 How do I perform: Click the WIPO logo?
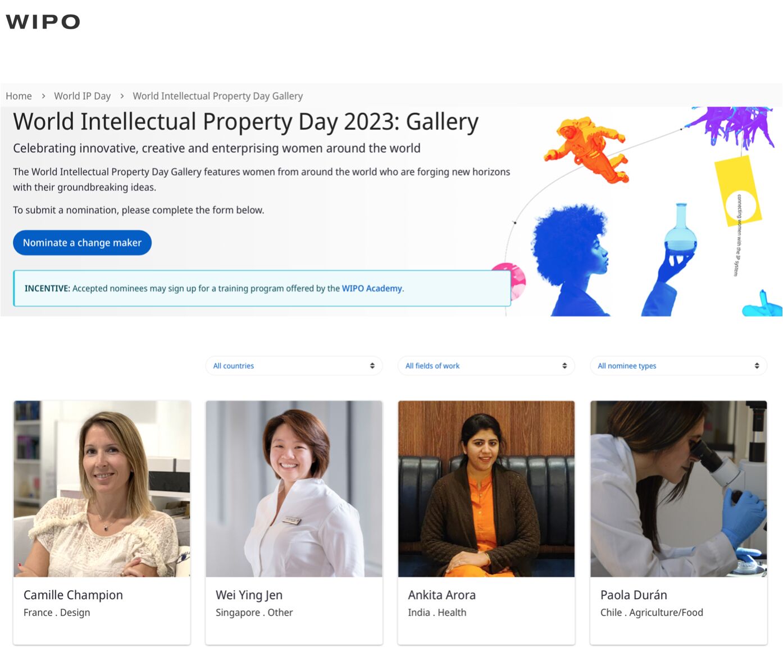point(43,22)
